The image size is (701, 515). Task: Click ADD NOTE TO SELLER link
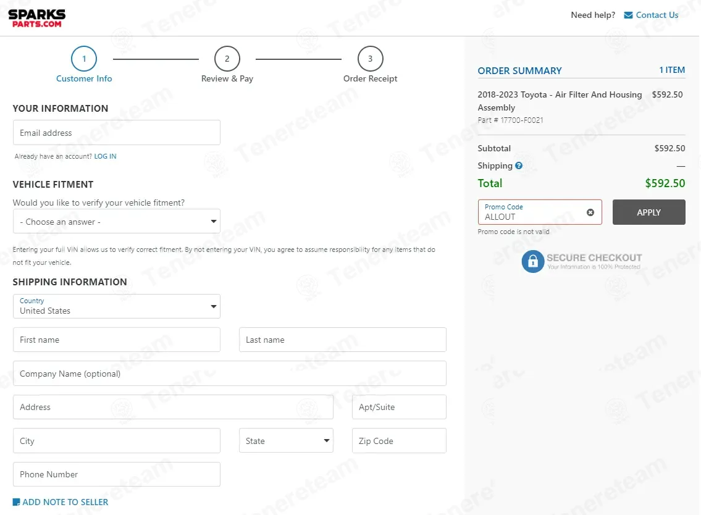click(x=65, y=502)
